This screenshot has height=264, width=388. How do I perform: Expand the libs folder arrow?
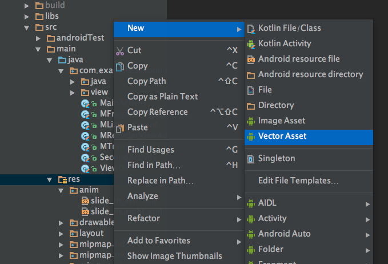click(x=26, y=16)
